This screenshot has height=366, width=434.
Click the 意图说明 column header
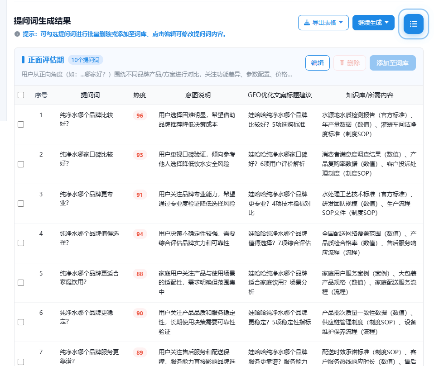(x=198, y=95)
